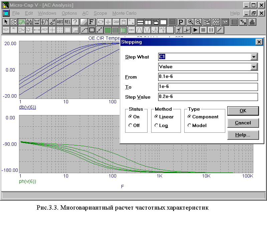Set Status to On
This screenshot has height=230, width=267.
pos(134,117)
